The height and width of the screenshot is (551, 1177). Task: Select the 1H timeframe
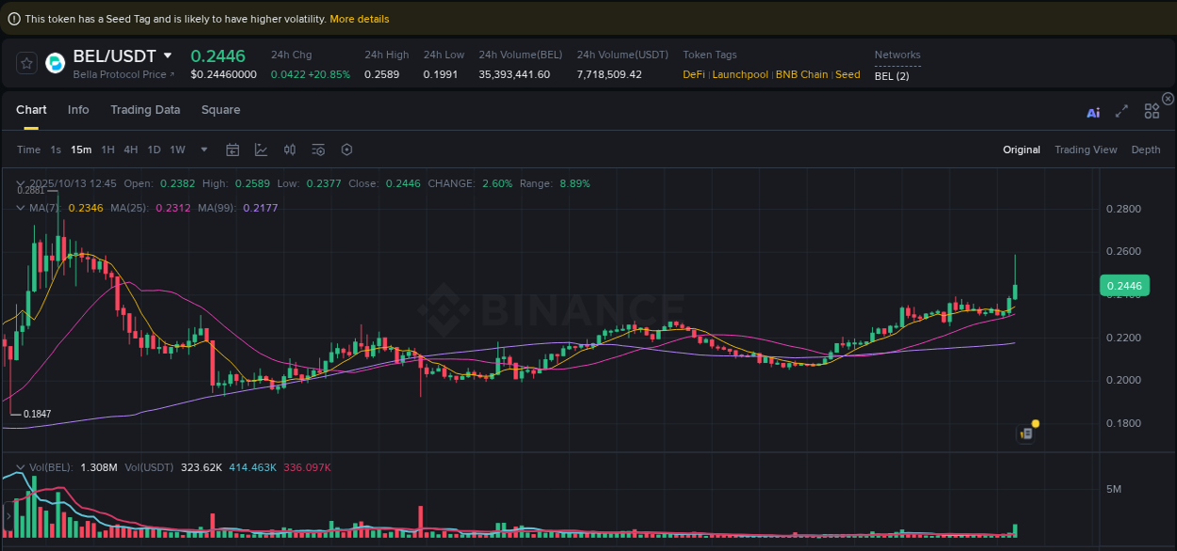click(x=107, y=150)
